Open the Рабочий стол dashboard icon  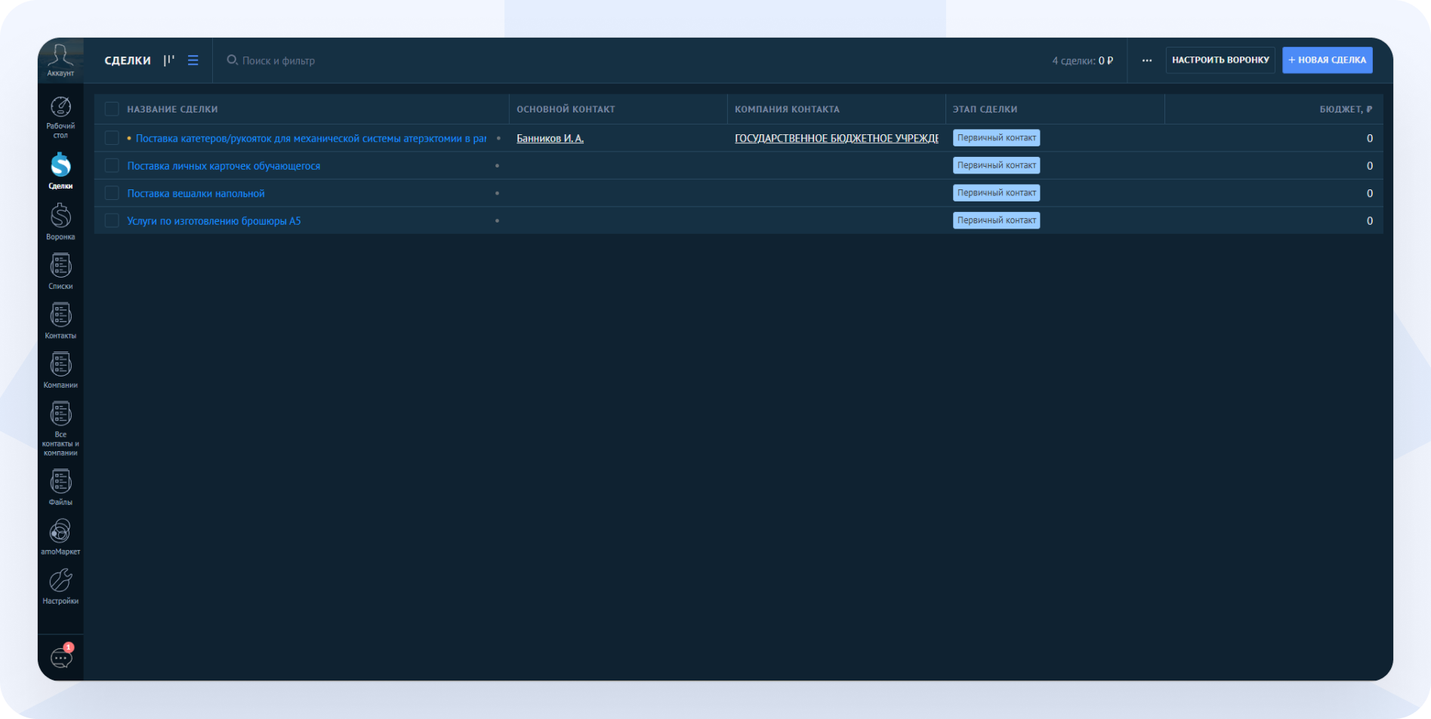60,108
